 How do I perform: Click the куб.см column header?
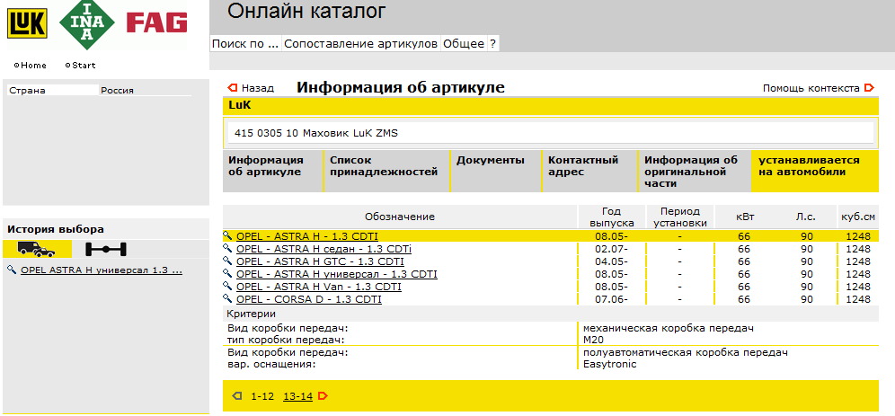coord(858,217)
